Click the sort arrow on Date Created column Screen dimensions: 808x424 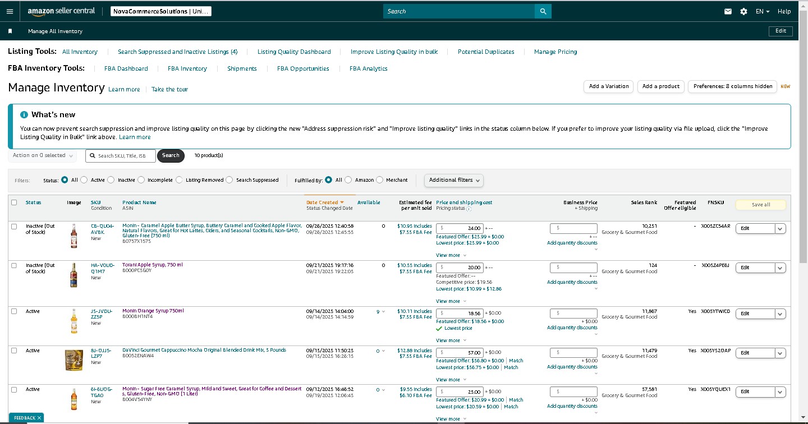[x=342, y=202]
